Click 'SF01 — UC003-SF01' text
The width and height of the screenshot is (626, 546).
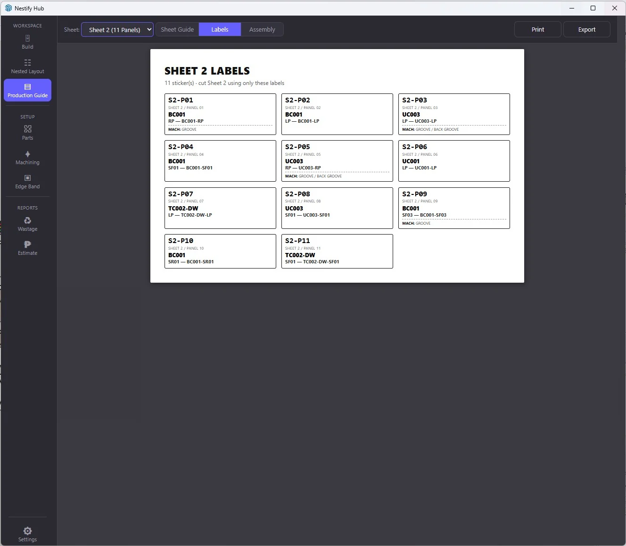coord(307,215)
